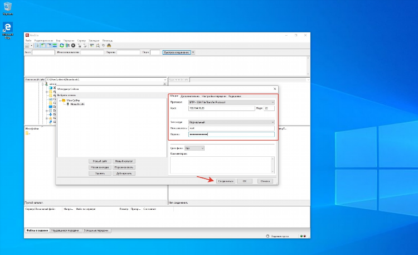Click Новый сайт button
The height and width of the screenshot is (255, 418).
(100, 161)
